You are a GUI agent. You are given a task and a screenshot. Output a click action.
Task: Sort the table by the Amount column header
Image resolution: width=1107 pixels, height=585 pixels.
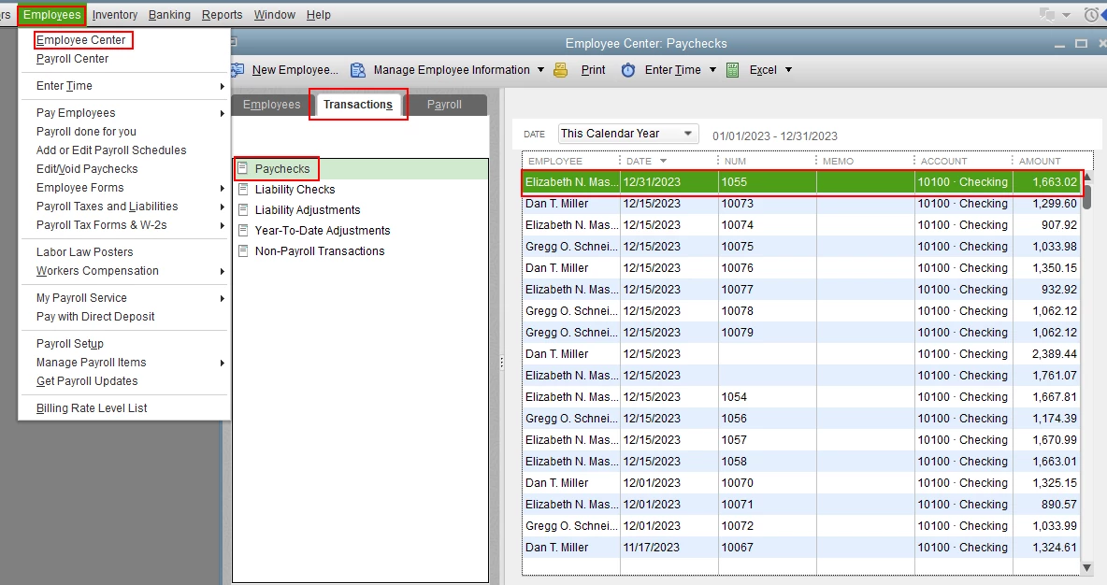click(1040, 161)
